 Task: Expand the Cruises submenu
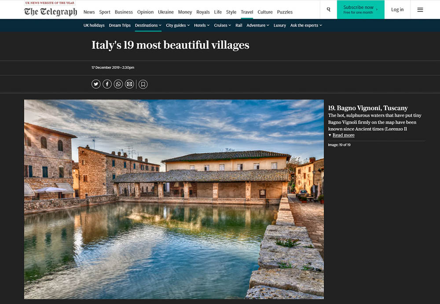222,26
